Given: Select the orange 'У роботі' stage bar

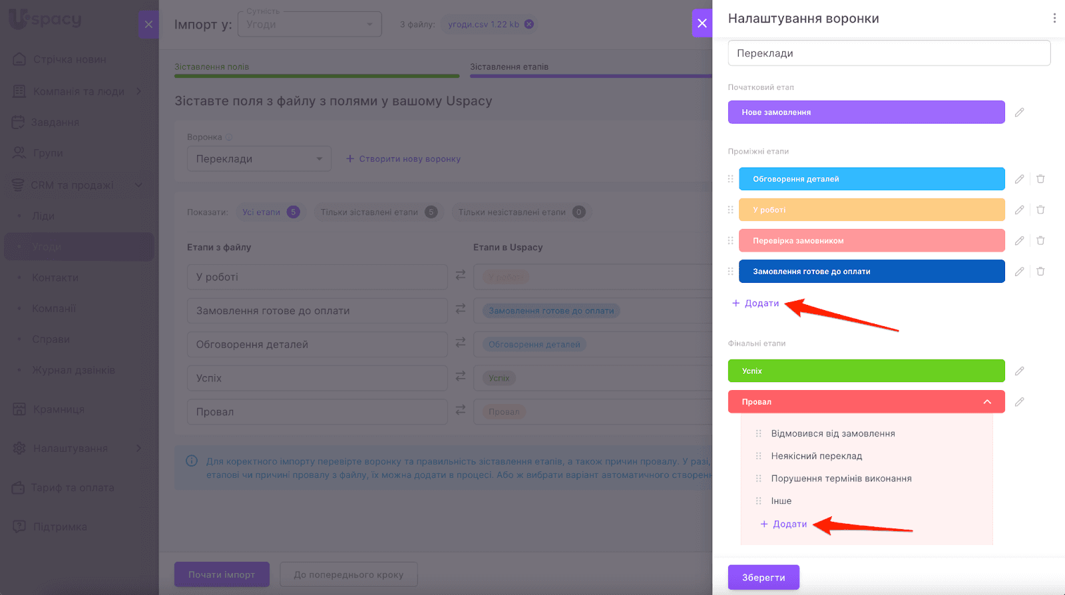Looking at the screenshot, I should point(871,210).
